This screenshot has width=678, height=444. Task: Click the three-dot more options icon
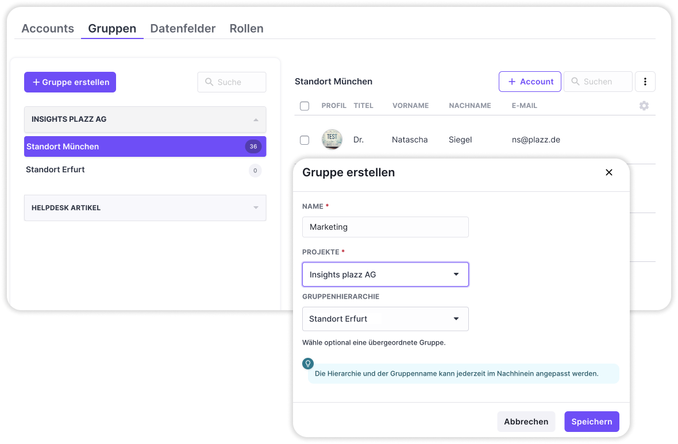645,82
